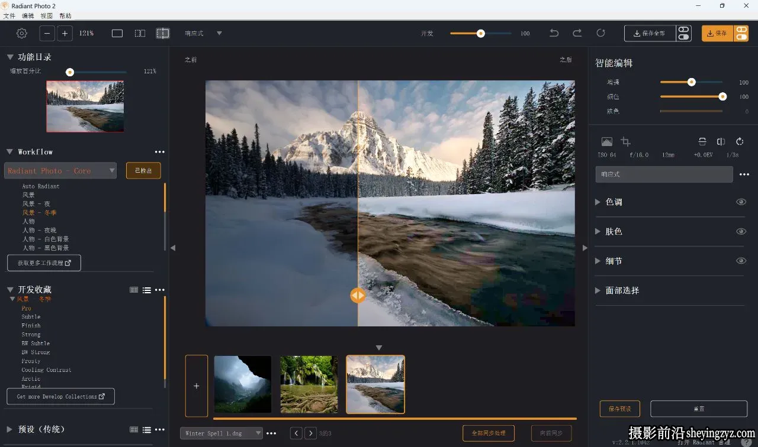The image size is (758, 447).
Task: Switch to single image view layout
Action: click(x=117, y=33)
